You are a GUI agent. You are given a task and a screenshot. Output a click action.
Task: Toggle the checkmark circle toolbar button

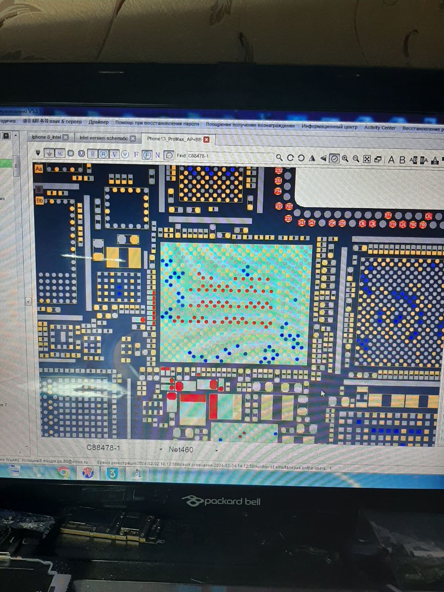click(334, 159)
